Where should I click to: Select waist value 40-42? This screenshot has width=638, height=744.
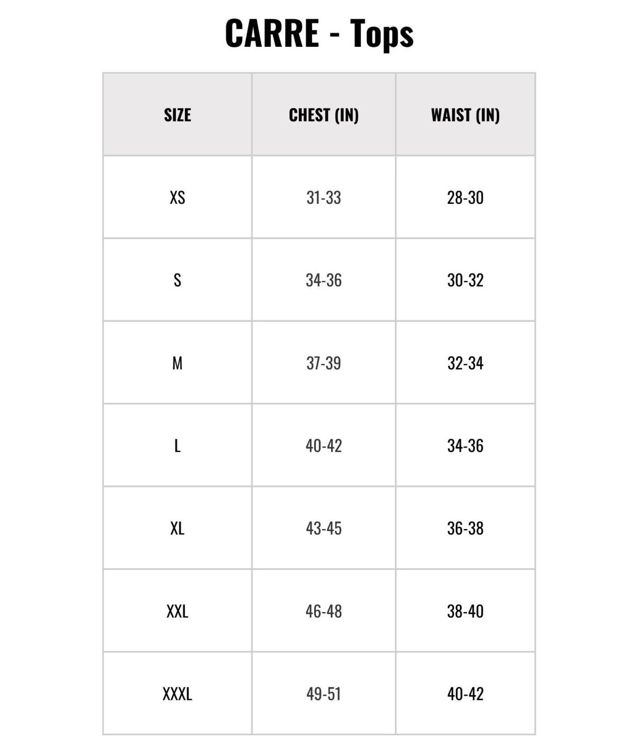[x=465, y=693]
